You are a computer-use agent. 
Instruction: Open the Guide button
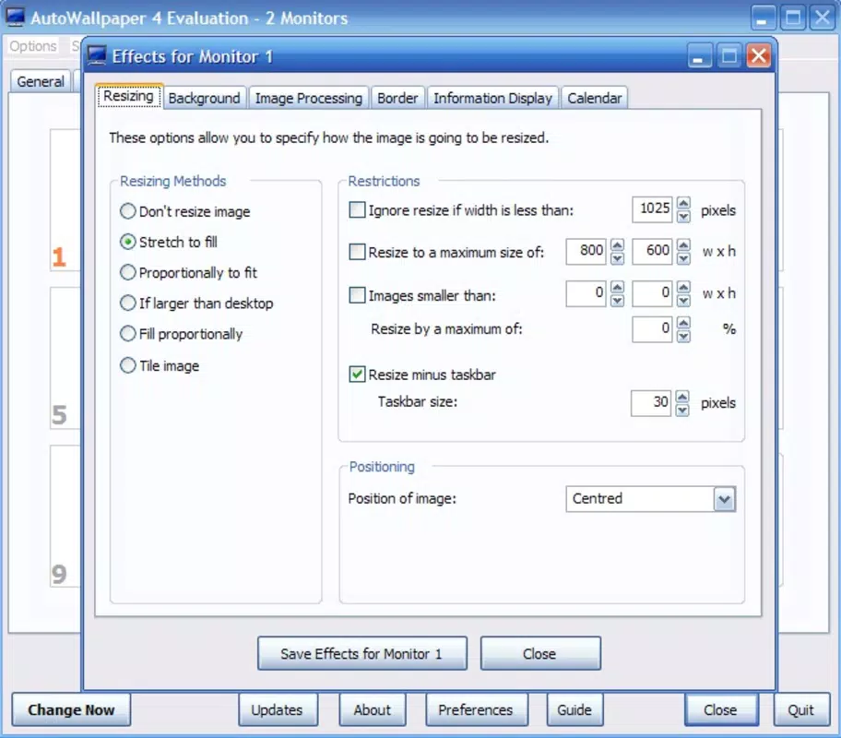[574, 709]
